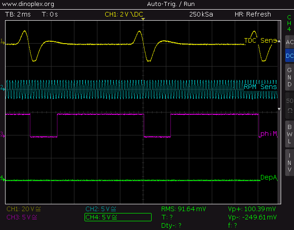Click the www.dinoplex.org link
The image size is (294, 230).
click(x=28, y=4)
